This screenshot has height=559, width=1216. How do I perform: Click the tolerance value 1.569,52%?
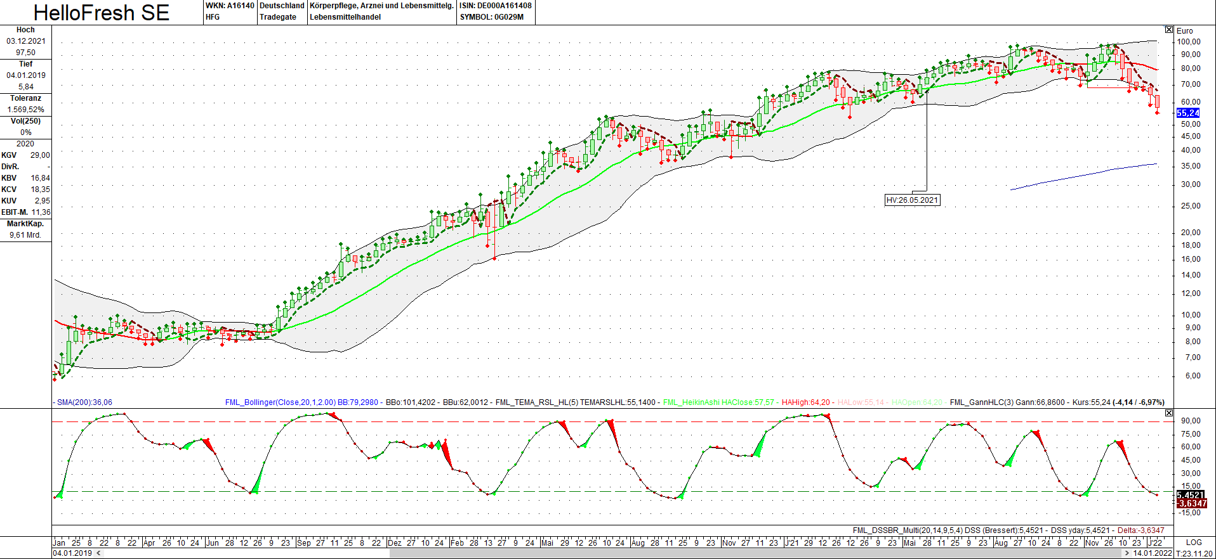click(26, 110)
